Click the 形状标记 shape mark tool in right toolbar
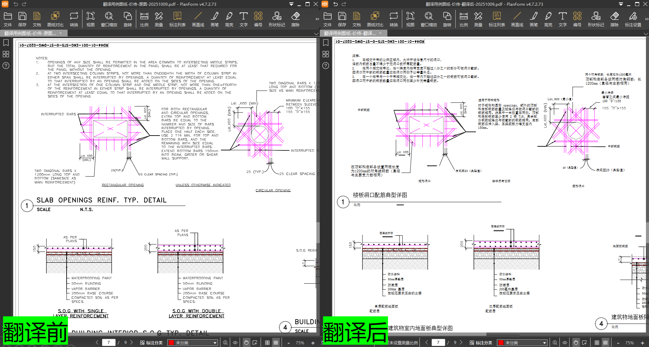 pos(596,19)
